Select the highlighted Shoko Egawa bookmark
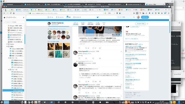 (13, 90)
